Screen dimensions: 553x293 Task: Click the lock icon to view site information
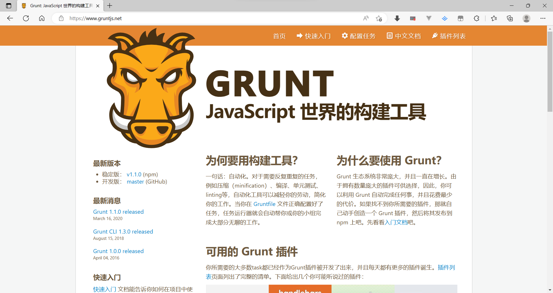point(61,18)
